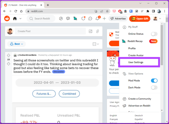Open the card layout view dropdown
This screenshot has width=169, height=124.
click(x=96, y=44)
